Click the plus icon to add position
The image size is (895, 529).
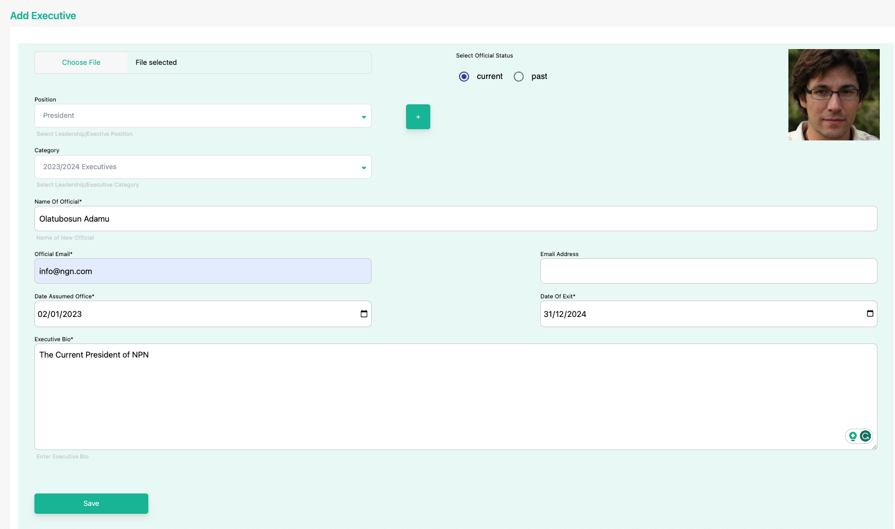click(x=418, y=117)
